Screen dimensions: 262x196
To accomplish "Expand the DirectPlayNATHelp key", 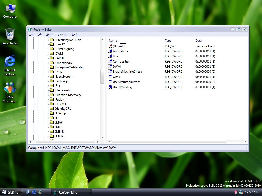I will [x=48, y=40].
